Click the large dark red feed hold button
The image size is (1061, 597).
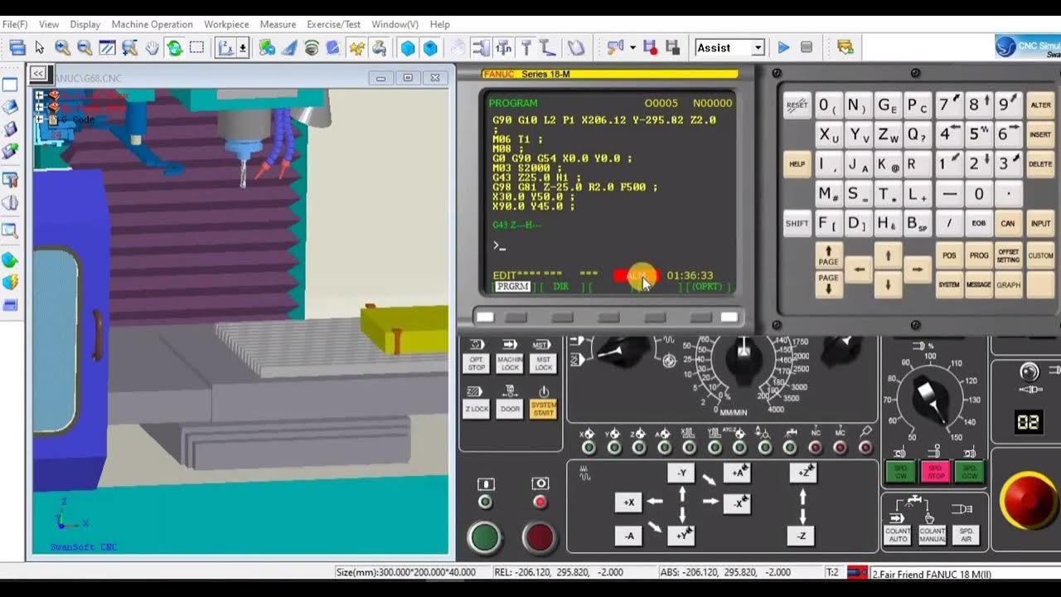coord(540,537)
